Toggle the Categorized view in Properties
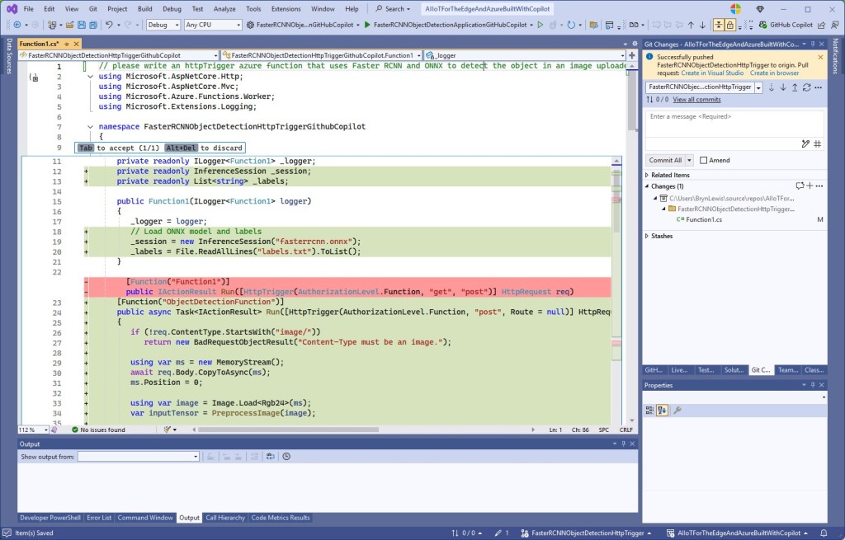 649,410
